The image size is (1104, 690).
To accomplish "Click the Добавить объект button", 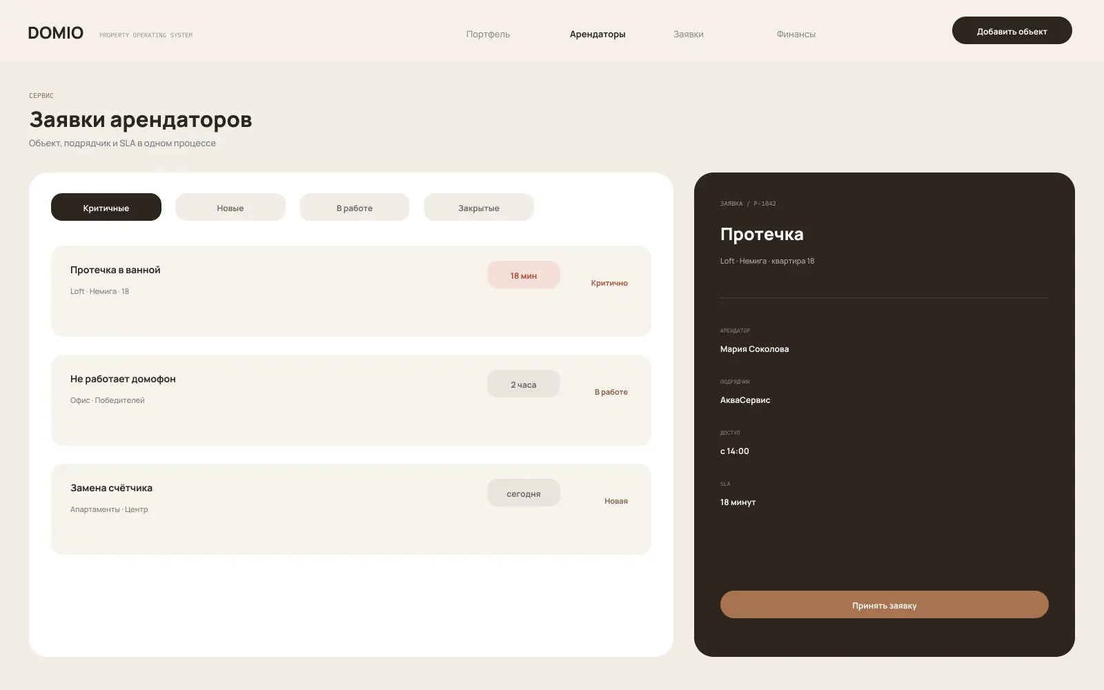I will (1012, 30).
